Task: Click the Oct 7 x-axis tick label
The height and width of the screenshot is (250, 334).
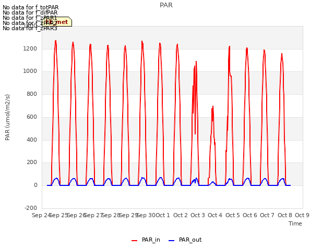Action: [x=267, y=215]
